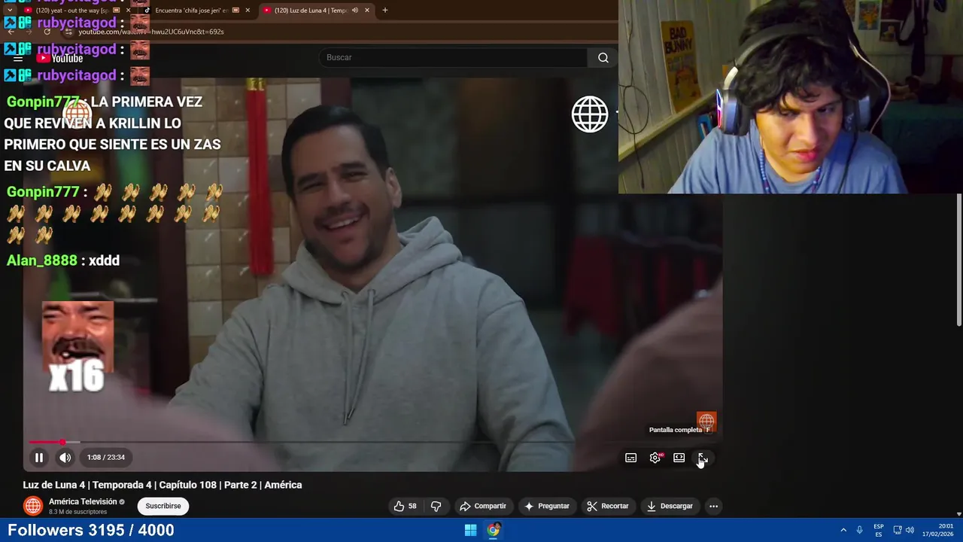Switch to theater mode

click(679, 458)
